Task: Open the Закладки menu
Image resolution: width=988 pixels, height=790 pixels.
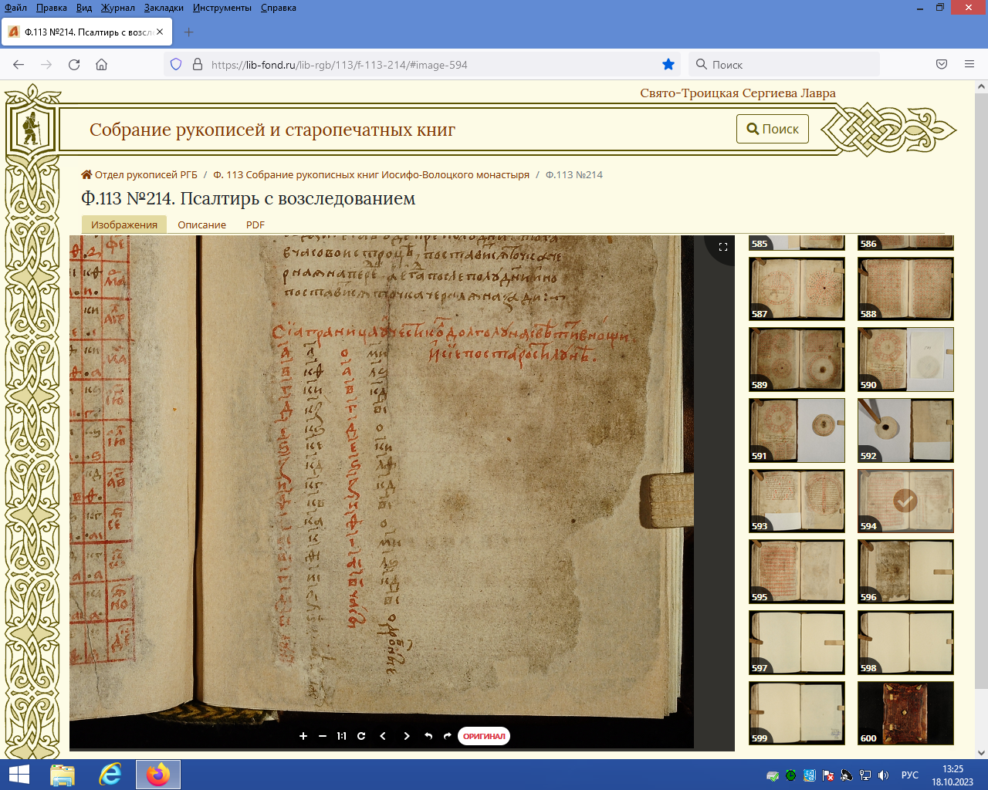Action: point(164,8)
